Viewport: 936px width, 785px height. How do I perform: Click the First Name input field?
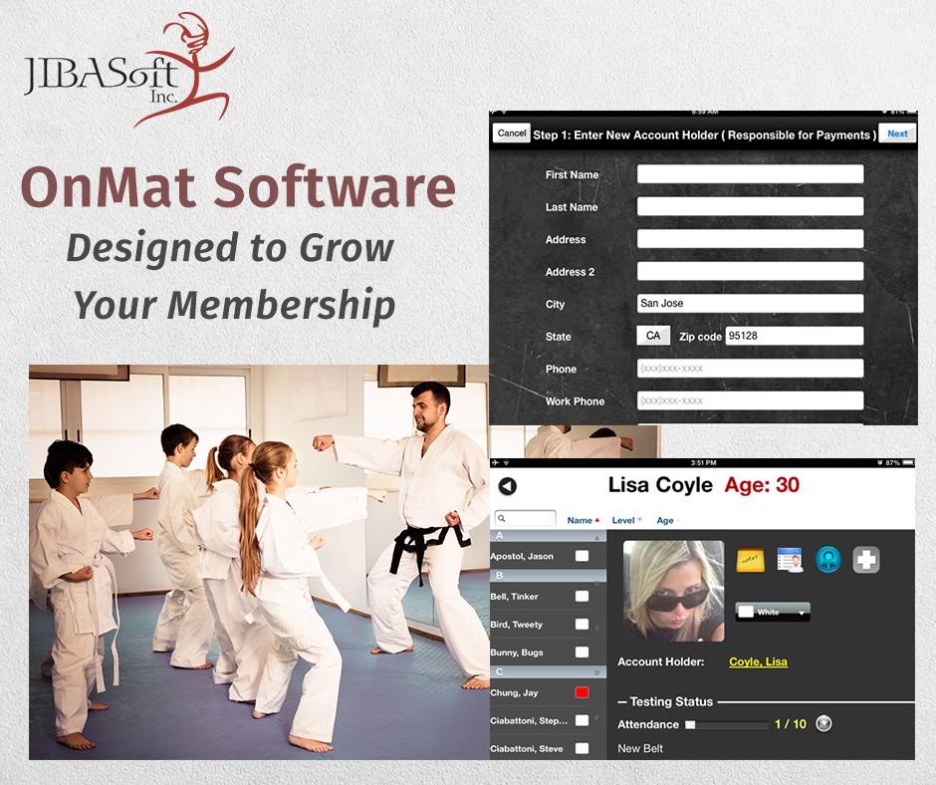[x=751, y=174]
